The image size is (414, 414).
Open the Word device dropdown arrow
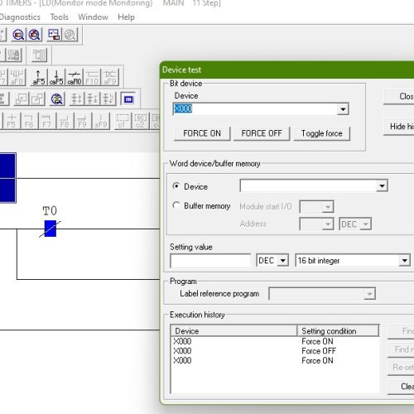pos(382,185)
